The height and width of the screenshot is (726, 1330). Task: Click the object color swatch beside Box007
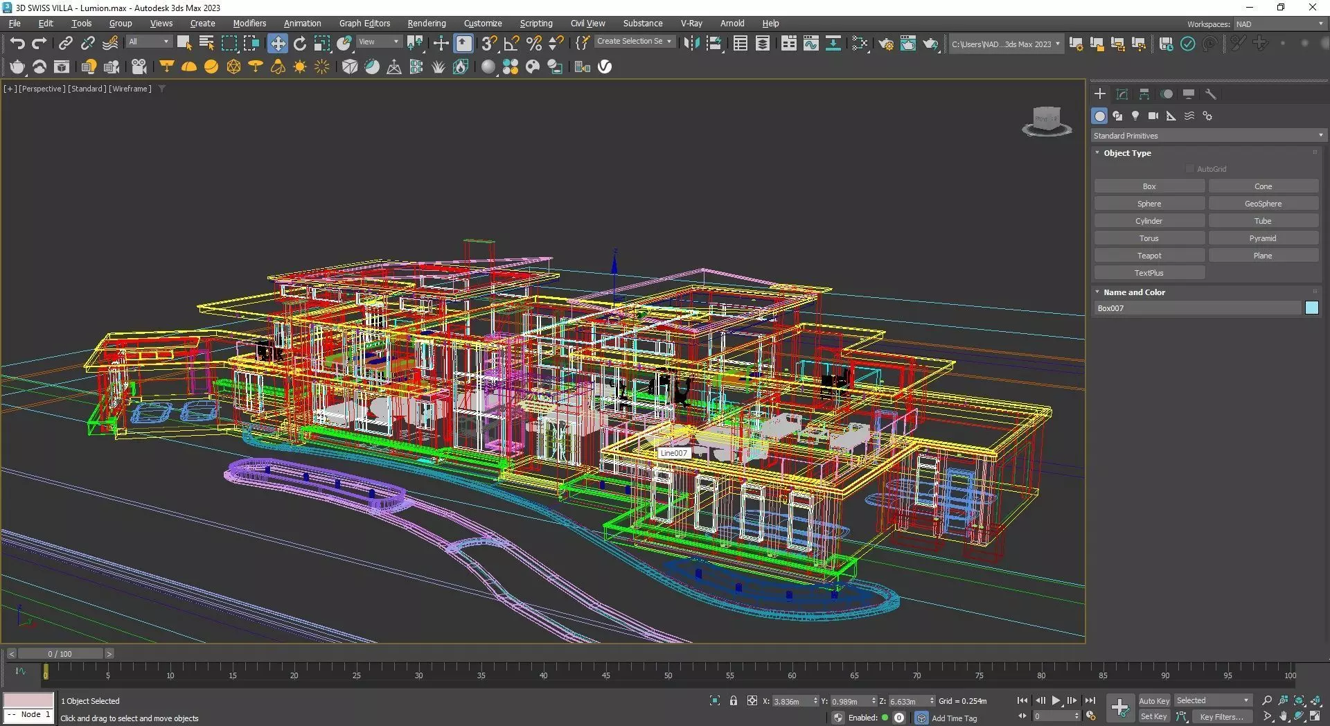pyautogui.click(x=1312, y=308)
